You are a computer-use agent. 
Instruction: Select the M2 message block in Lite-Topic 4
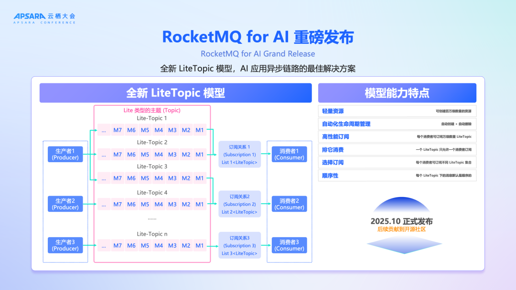(185, 204)
